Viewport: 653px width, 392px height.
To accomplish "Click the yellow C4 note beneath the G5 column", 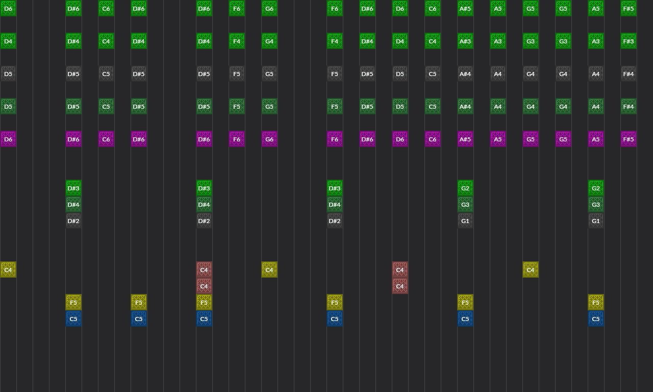I will 530,269.
